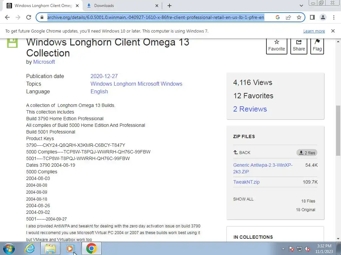This screenshot has height=255, width=341.
Task: Click the scrollbar up arrow
Action: coord(338,41)
